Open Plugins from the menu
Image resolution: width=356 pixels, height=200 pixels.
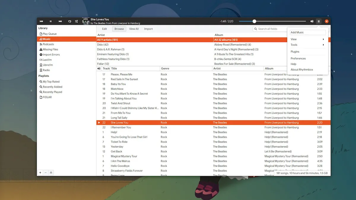pos(308,52)
